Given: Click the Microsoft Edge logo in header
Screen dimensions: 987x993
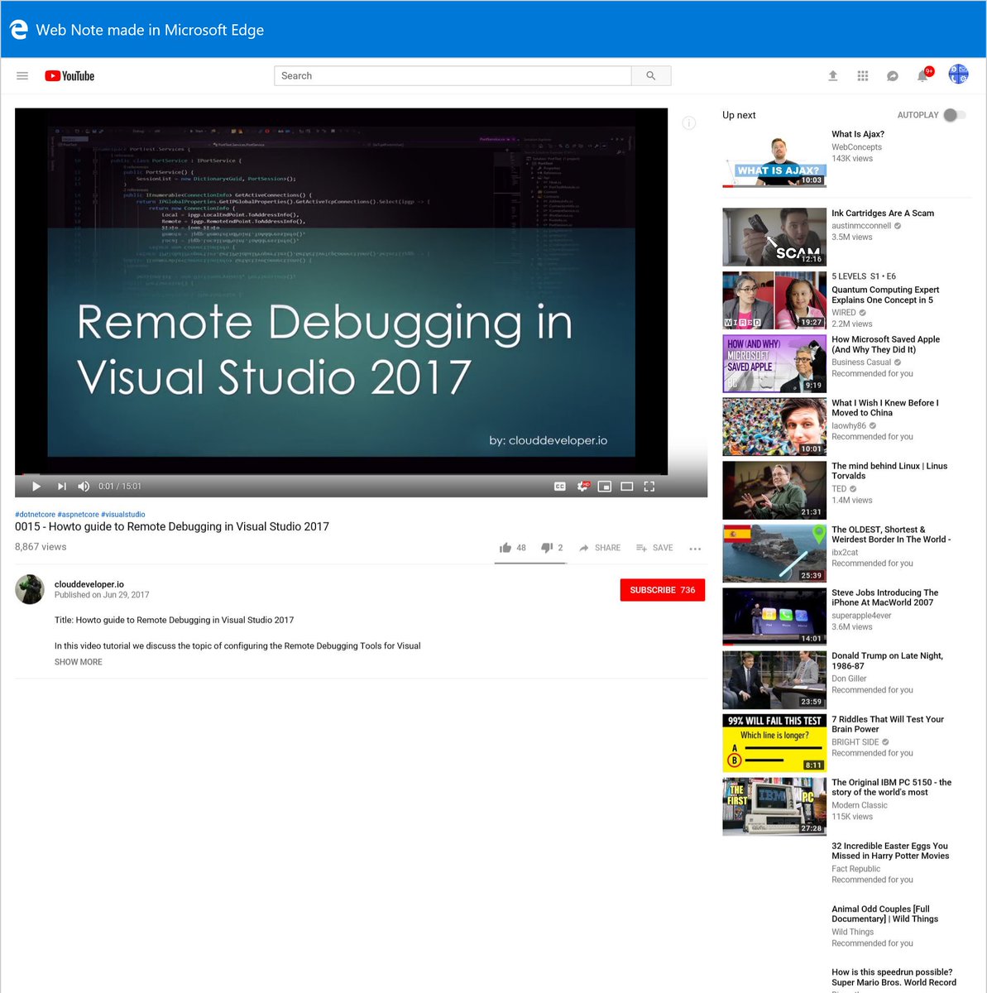Looking at the screenshot, I should (18, 30).
